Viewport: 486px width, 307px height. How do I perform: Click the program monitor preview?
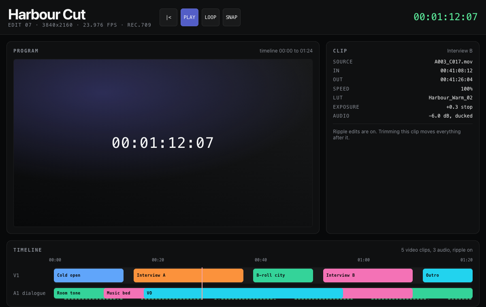tap(163, 143)
